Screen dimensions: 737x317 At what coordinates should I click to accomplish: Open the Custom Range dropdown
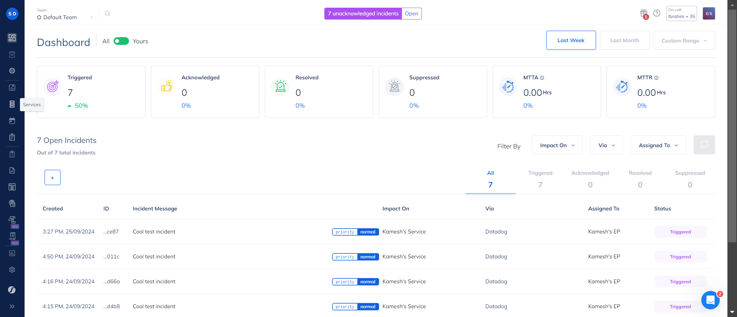point(684,41)
